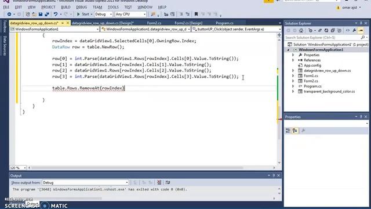Open the FILE menu
The width and height of the screenshot is (371, 209).
click(x=6, y=8)
